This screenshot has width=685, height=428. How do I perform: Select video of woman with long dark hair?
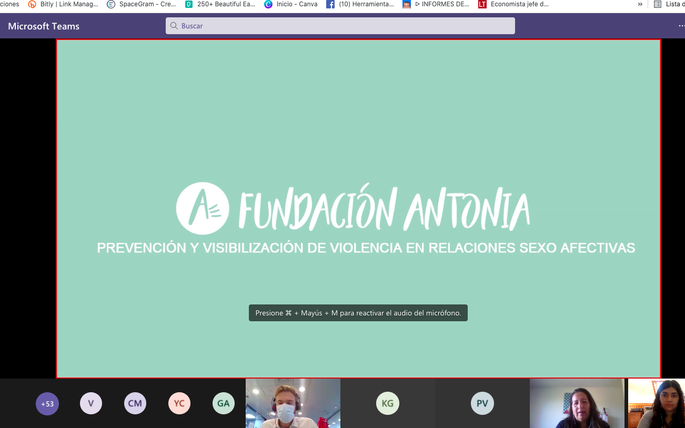(657, 403)
